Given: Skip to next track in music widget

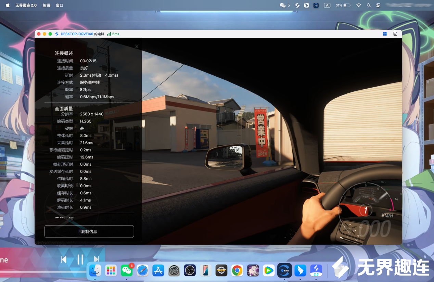Looking at the screenshot, I should click(x=97, y=259).
